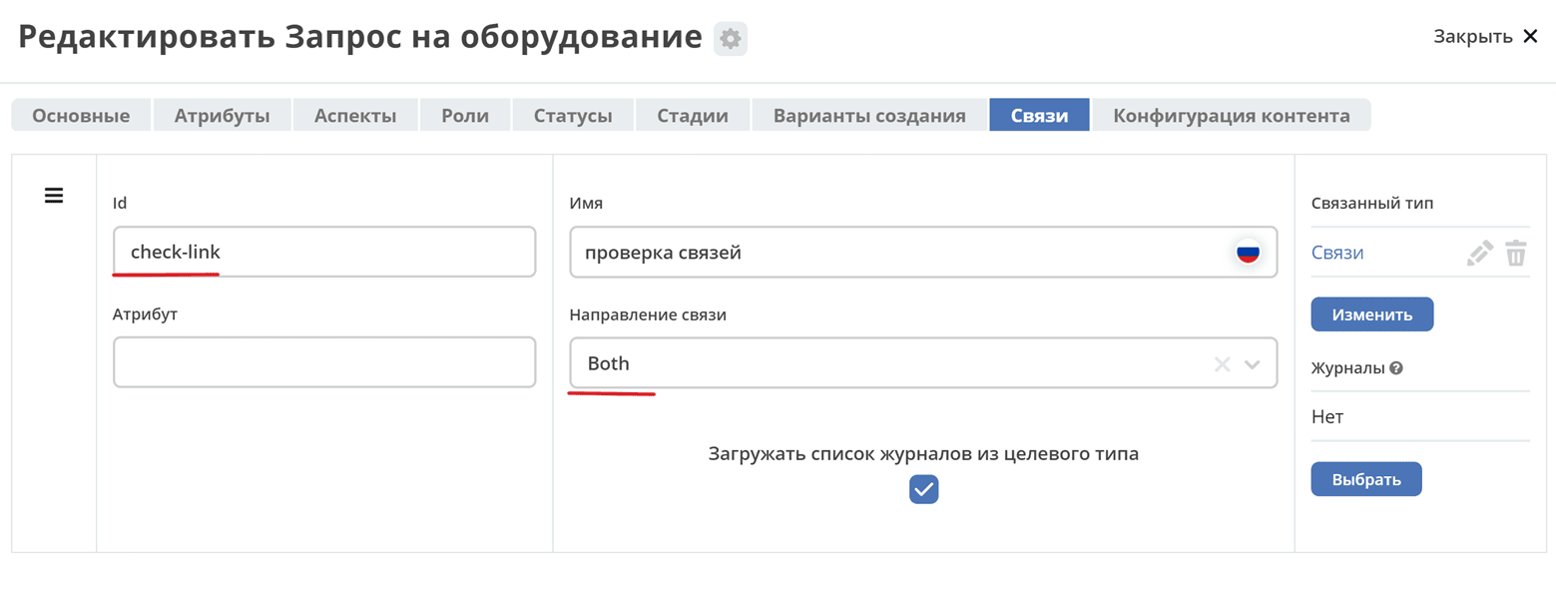1556x591 pixels.
Task: Click the Изменить button
Action: click(x=1372, y=314)
